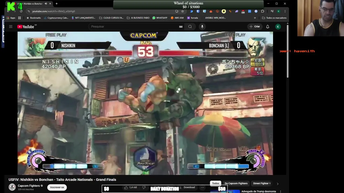Viewport: 344px width, 193px height.
Task: Open a new browser tab
Action: (x=56, y=4)
